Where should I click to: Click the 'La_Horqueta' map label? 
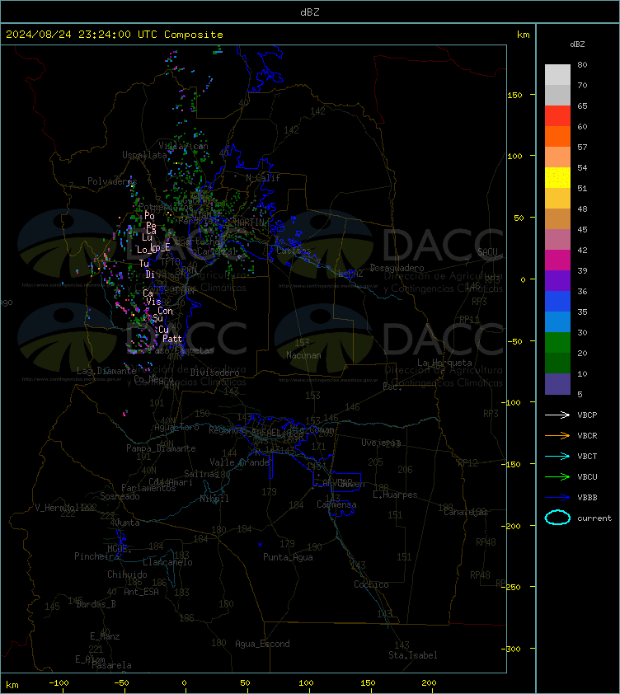[x=444, y=363]
